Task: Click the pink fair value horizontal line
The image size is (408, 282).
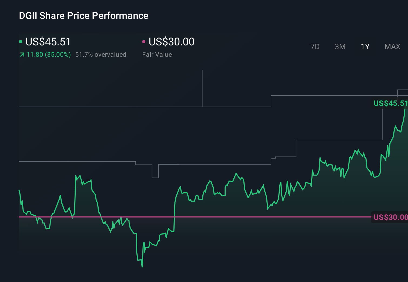Action: (x=189, y=217)
